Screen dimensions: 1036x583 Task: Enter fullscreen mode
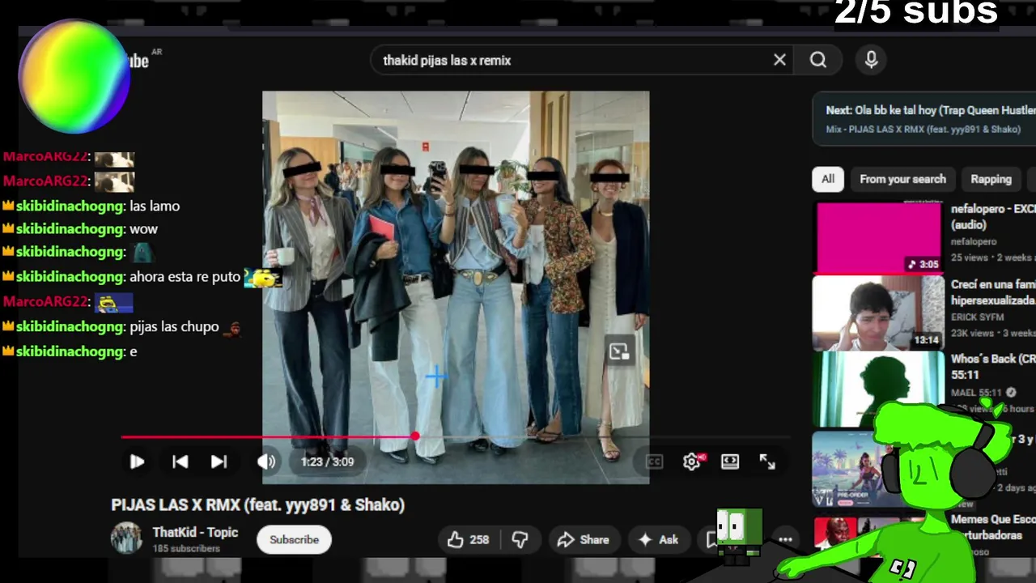pos(767,462)
